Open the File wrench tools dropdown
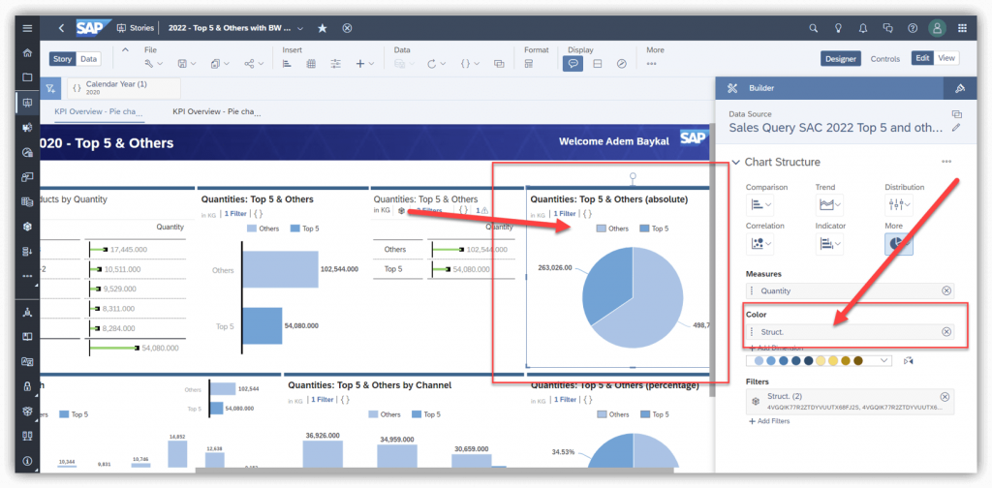The width and height of the screenshot is (992, 488). tap(154, 64)
